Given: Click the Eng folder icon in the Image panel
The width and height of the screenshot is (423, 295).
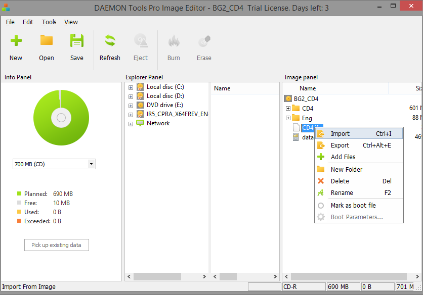Looking at the screenshot, I should pyautogui.click(x=296, y=118).
